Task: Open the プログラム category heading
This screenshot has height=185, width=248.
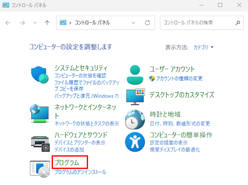Action: coord(67,163)
